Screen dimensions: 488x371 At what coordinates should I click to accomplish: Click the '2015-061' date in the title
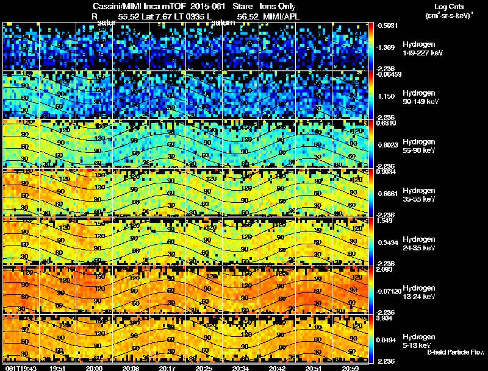[207, 7]
